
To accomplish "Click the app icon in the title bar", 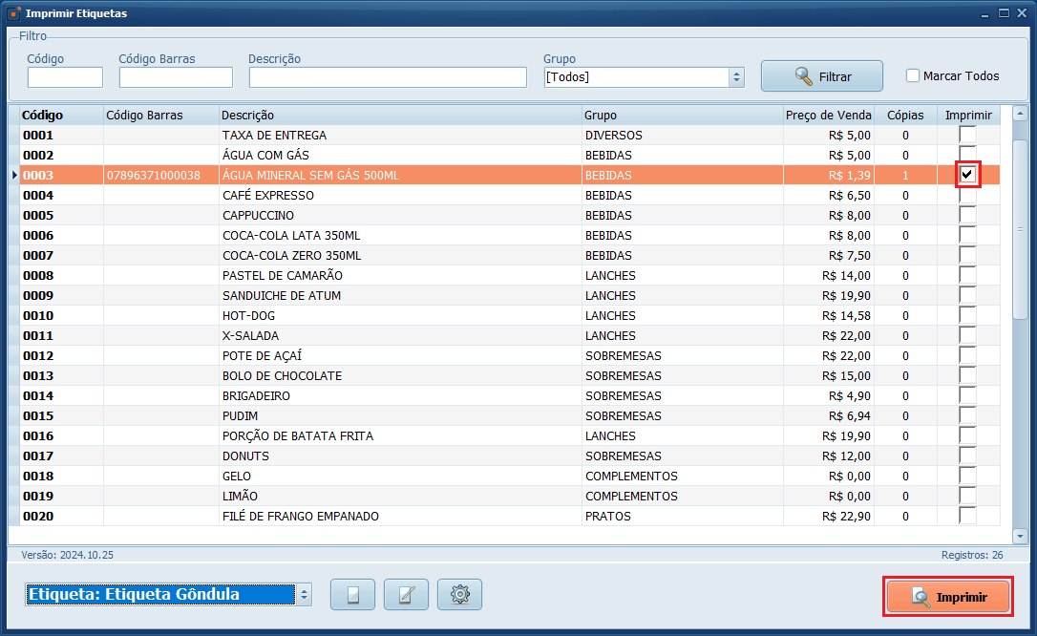I will pyautogui.click(x=13, y=13).
